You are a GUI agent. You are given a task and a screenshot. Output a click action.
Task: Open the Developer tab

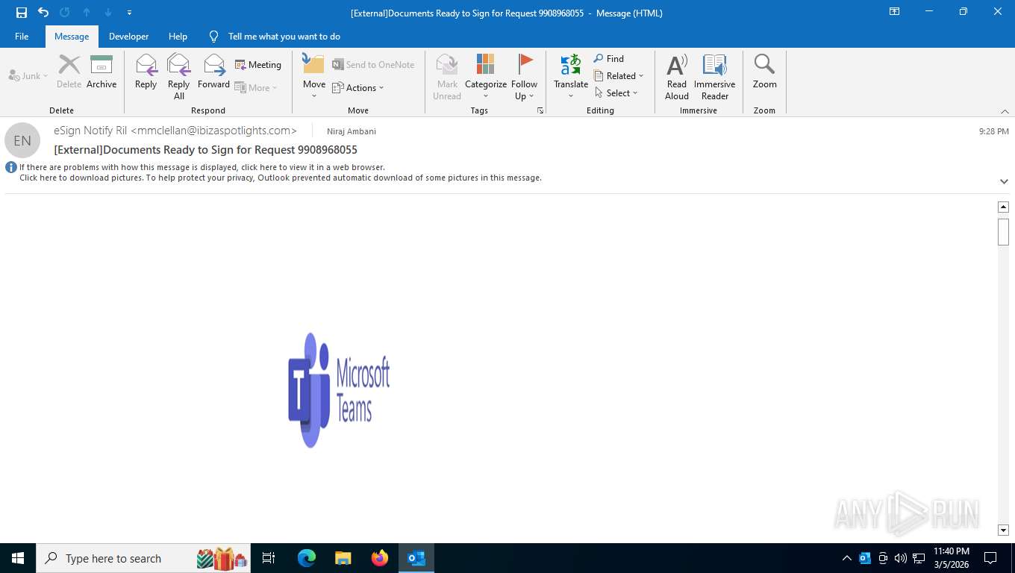128,37
